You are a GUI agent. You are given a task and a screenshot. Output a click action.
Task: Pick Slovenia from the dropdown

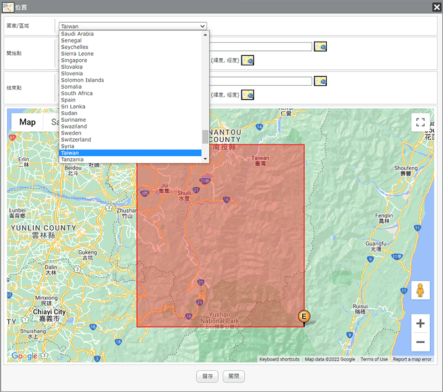click(x=131, y=74)
